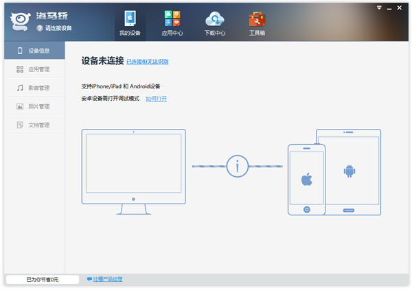Click the 安卓设备需打开调试模式 text
This screenshot has width=412, height=290.
click(x=111, y=99)
